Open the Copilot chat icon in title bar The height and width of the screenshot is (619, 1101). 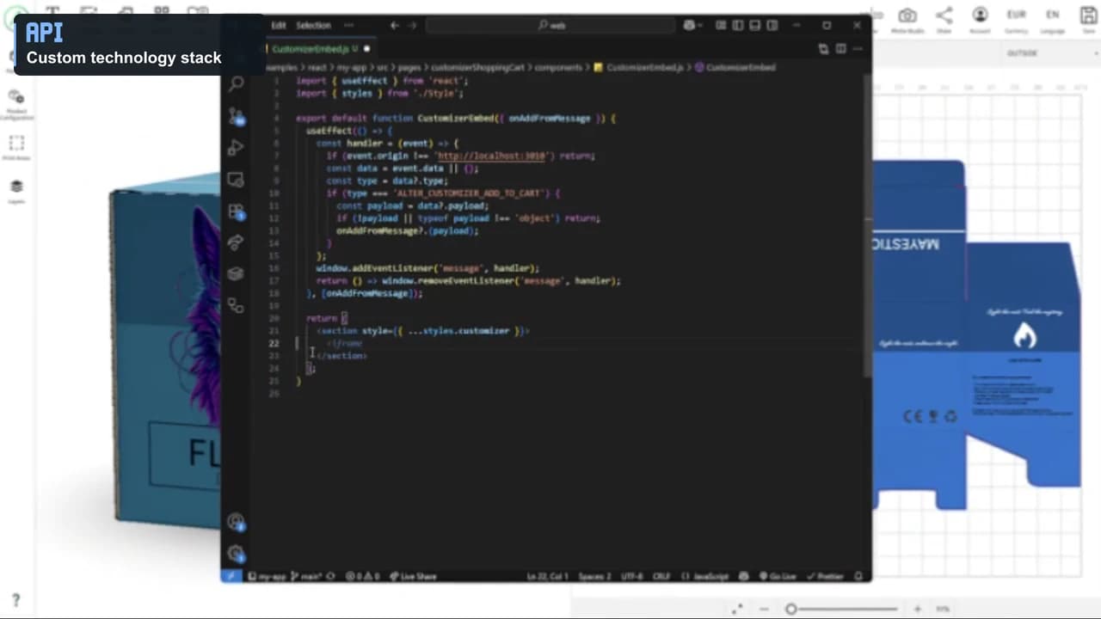click(x=689, y=25)
